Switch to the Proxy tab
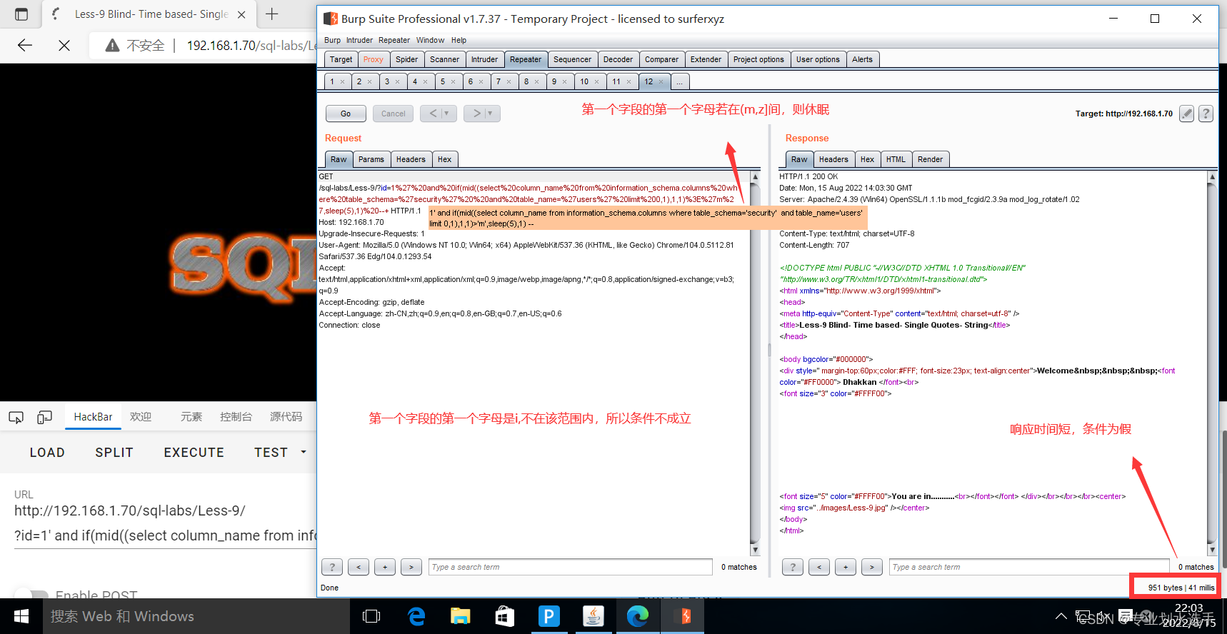The image size is (1227, 634). click(373, 59)
